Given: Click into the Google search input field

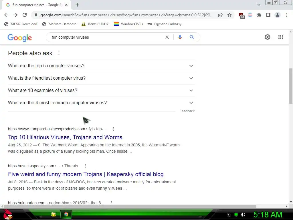Looking at the screenshot, I should [106, 37].
